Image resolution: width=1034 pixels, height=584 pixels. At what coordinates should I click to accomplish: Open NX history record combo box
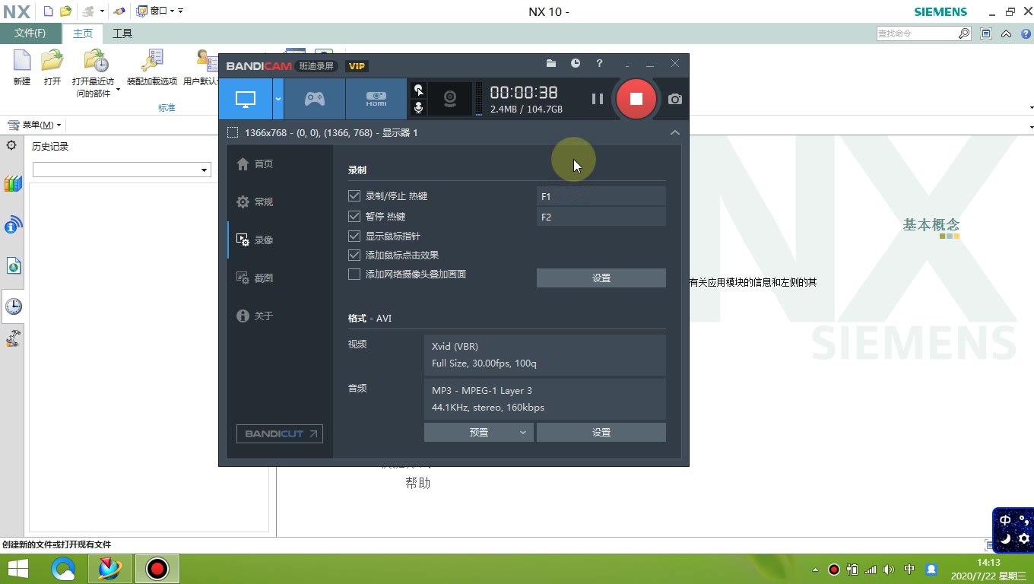(x=122, y=170)
